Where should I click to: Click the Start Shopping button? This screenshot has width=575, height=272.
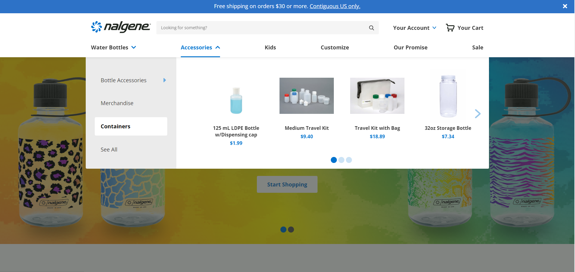pyautogui.click(x=287, y=184)
